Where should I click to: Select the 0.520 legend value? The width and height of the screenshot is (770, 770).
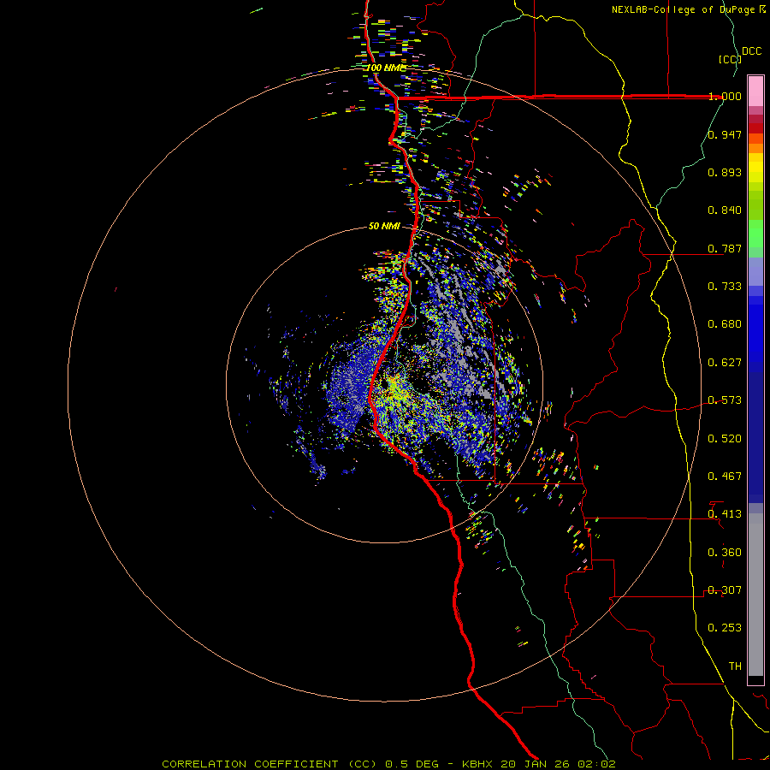(725, 439)
